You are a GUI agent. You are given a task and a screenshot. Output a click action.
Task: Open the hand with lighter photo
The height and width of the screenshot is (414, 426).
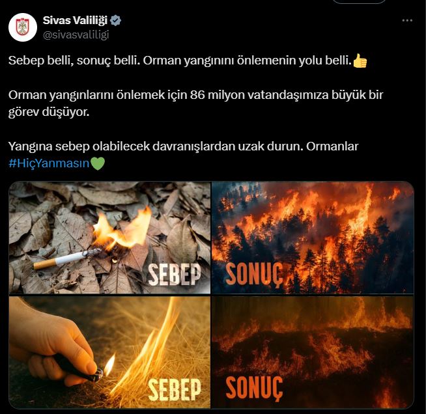click(109, 352)
